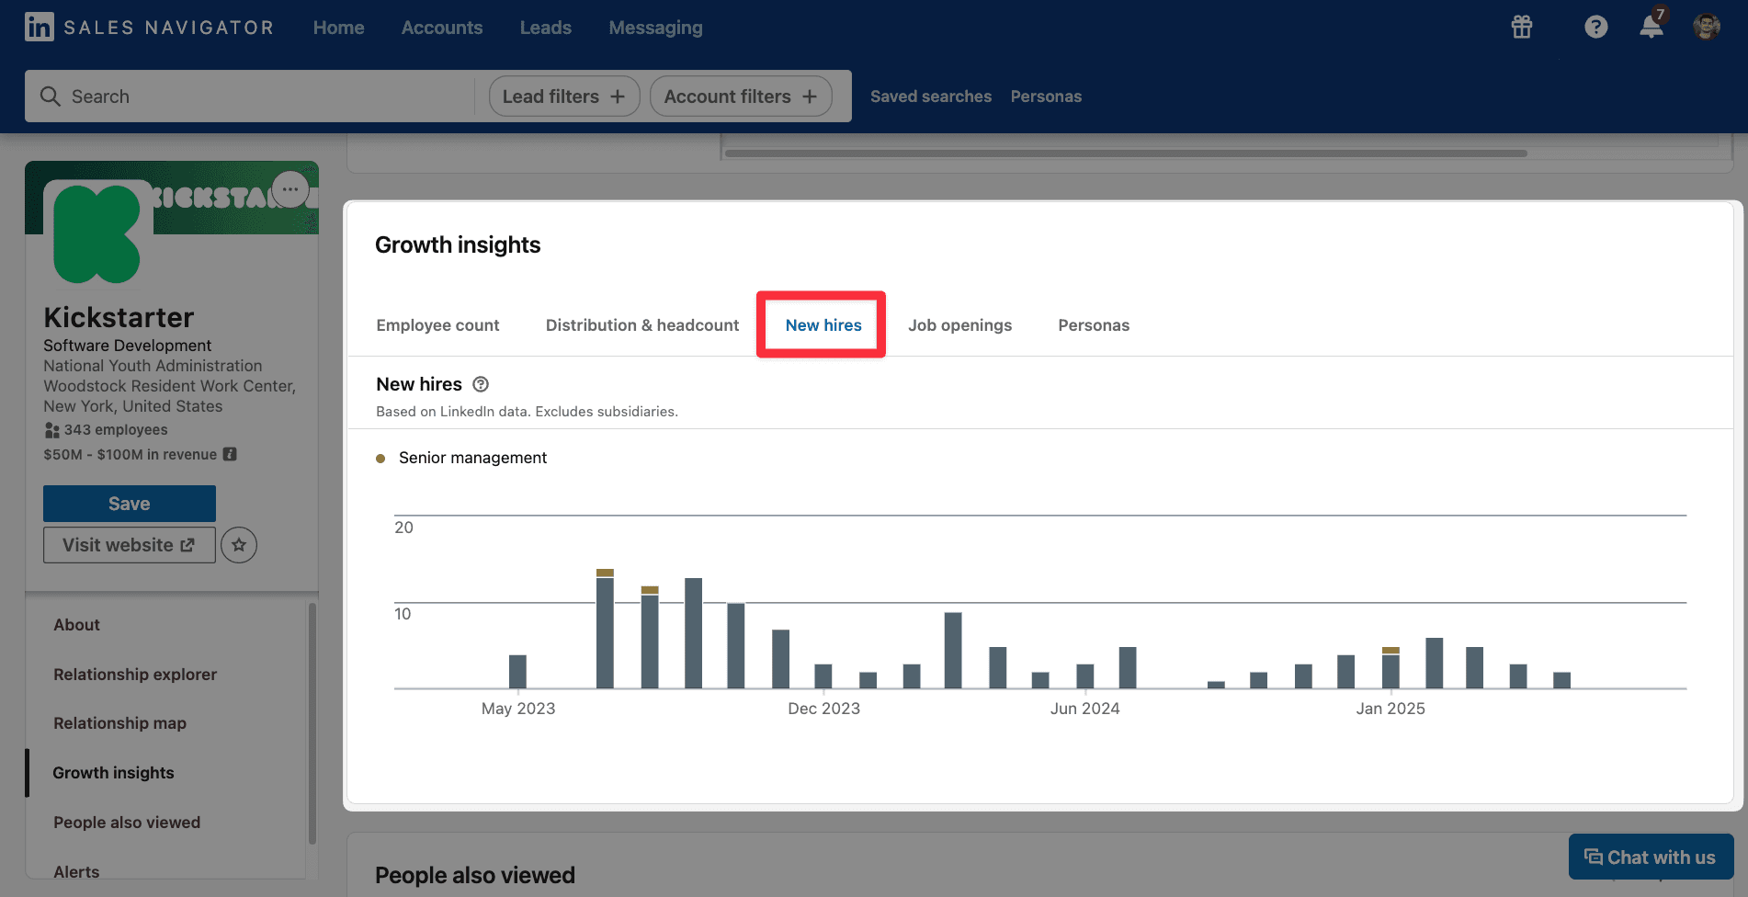Open the profile avatar menu
This screenshot has height=897, width=1748.
1707,27
